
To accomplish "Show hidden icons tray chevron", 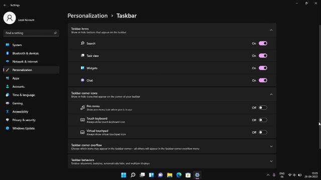I will pos(268,175).
